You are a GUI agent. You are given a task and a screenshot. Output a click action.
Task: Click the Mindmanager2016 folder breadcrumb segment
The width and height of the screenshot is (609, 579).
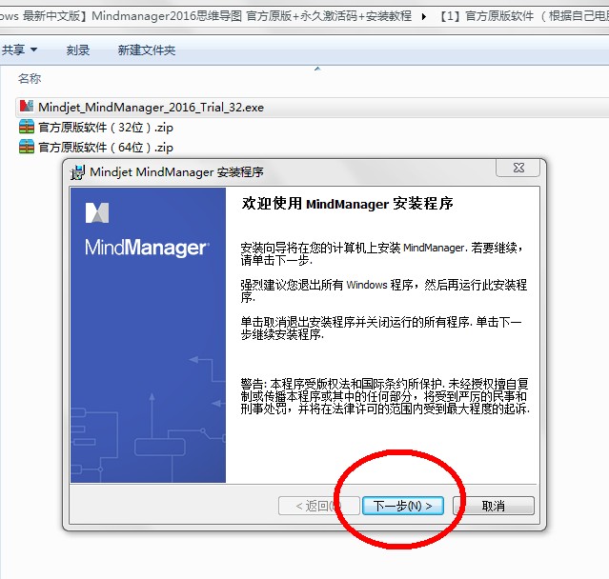pos(206,16)
